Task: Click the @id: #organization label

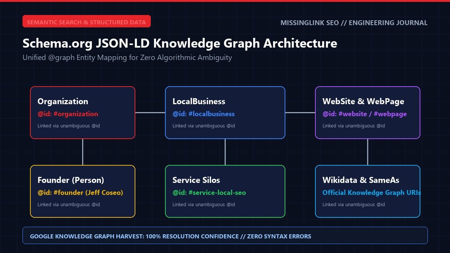Action: tap(68, 114)
